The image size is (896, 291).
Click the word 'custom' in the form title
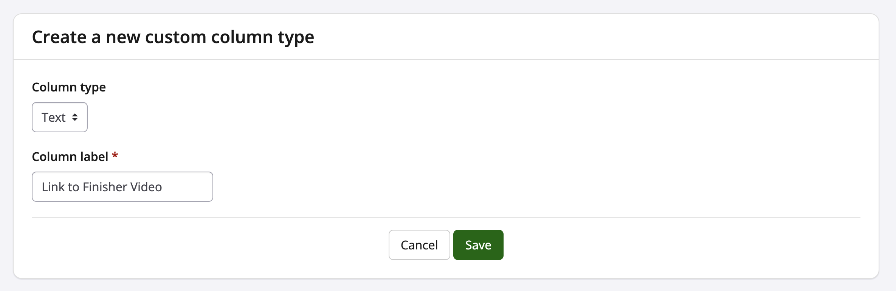click(x=176, y=37)
